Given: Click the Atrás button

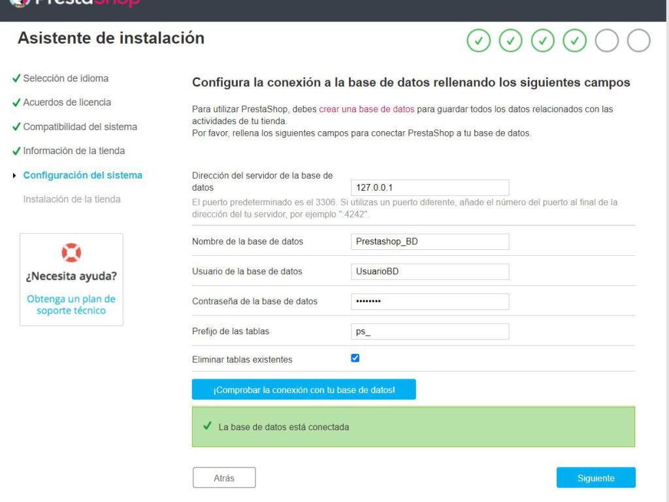Looking at the screenshot, I should [224, 478].
